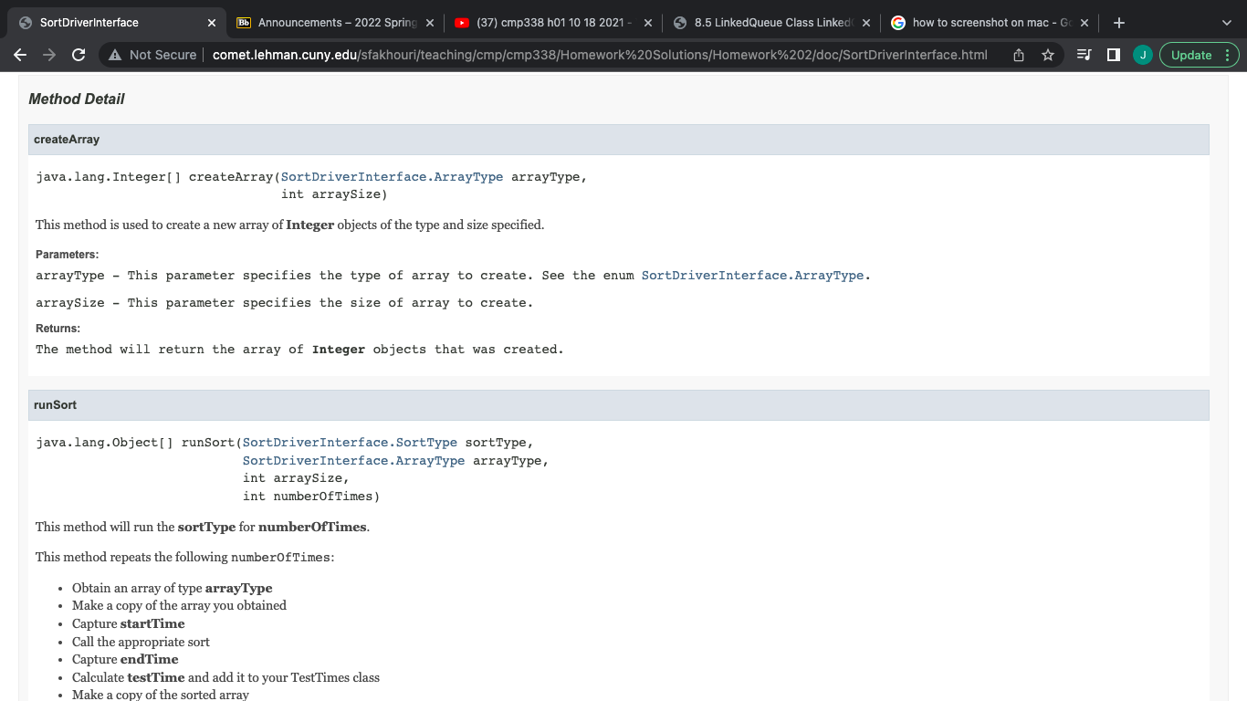1247x701 pixels.
Task: Click the forward navigation arrow
Action: point(48,55)
